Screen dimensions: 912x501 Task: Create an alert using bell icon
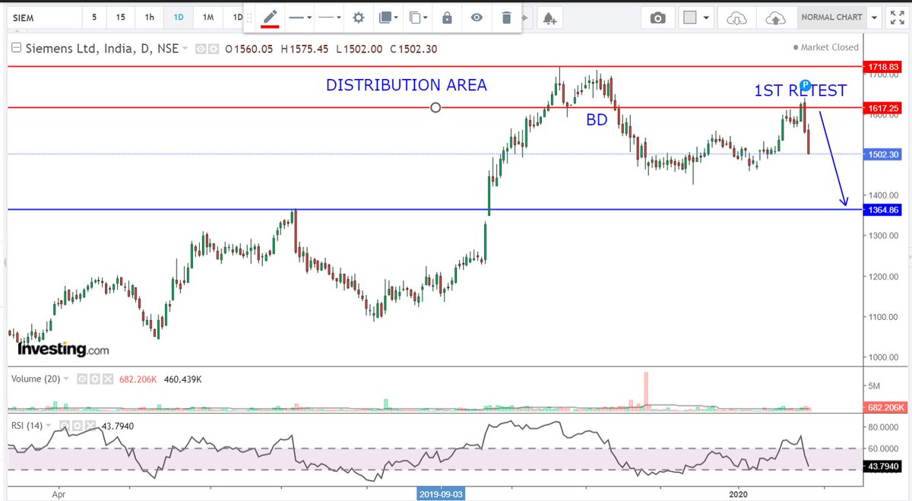tap(549, 19)
